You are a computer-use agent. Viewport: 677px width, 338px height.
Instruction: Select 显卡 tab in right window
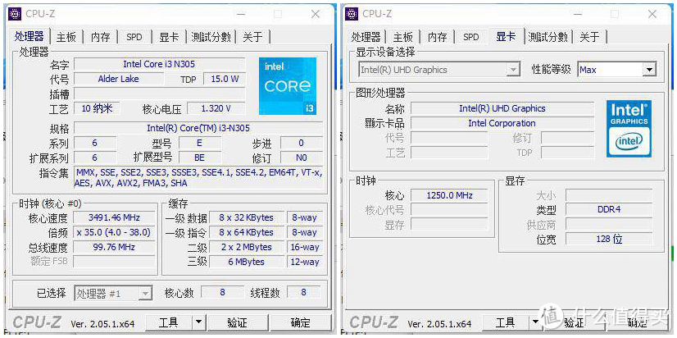click(x=506, y=36)
